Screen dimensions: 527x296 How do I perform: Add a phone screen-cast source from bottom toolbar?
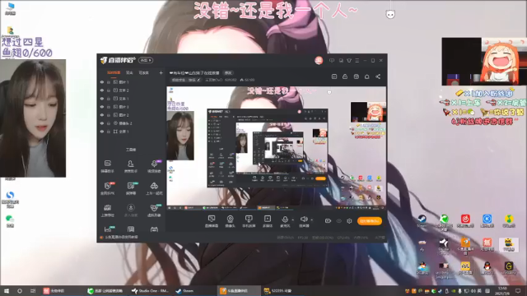(249, 221)
